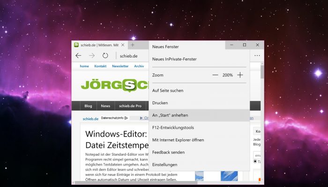The width and height of the screenshot is (328, 187).
Task: Open a new tab with plus icon
Action: click(133, 45)
